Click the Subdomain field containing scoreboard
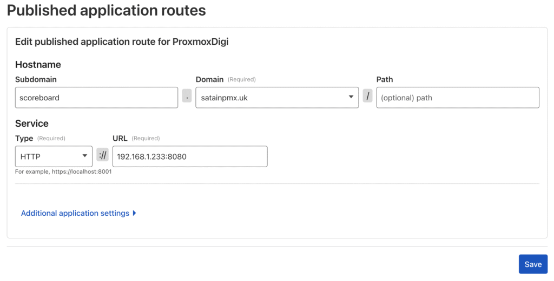This screenshot has height=281, width=554. click(x=96, y=98)
